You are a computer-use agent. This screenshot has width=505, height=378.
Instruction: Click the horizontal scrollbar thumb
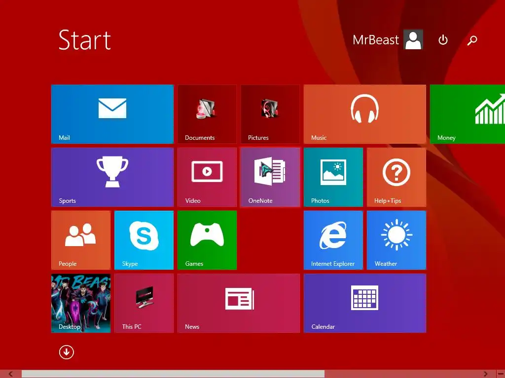coord(173,374)
